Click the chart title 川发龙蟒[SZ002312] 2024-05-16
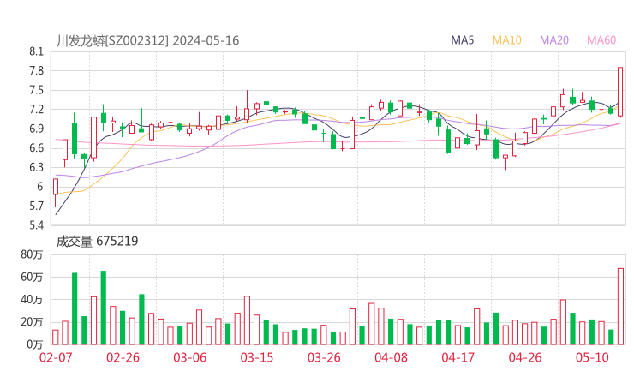 [x=147, y=40]
